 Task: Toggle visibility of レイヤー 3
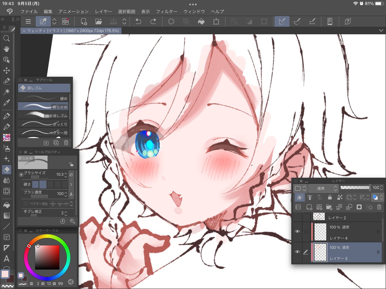(298, 252)
